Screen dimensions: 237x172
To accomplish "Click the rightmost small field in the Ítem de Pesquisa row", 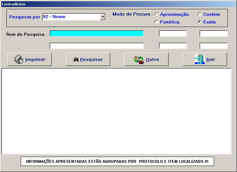I will (x=214, y=34).
